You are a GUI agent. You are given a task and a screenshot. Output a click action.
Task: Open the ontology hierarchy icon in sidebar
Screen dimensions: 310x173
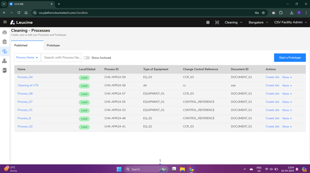(5, 61)
